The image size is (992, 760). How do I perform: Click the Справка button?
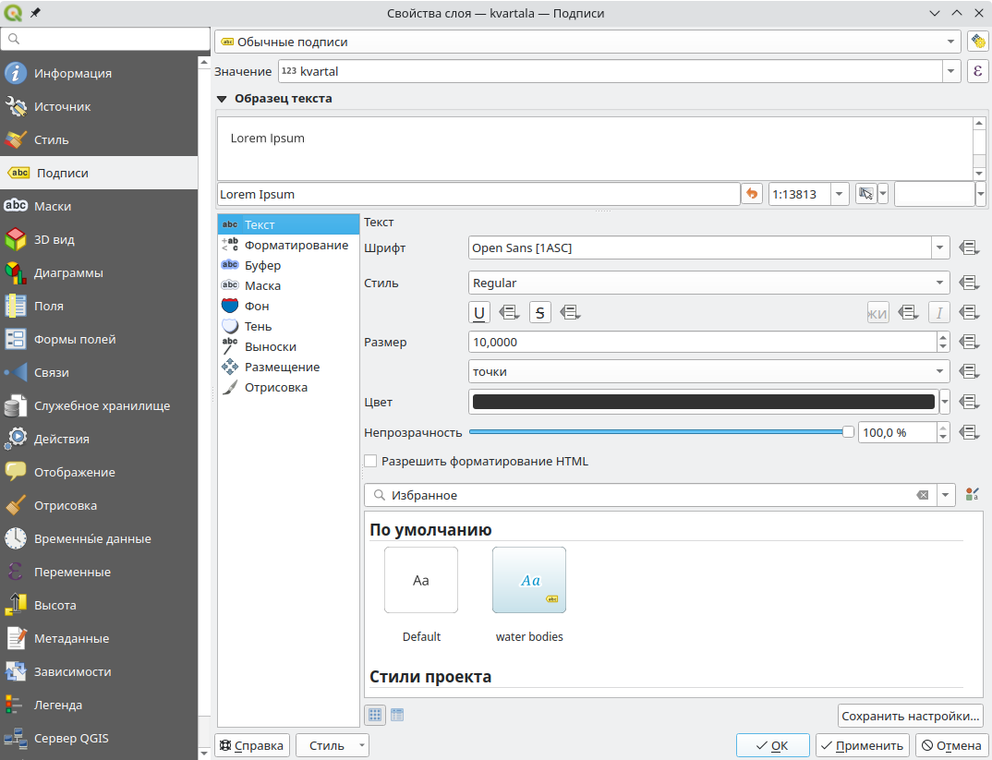point(252,745)
